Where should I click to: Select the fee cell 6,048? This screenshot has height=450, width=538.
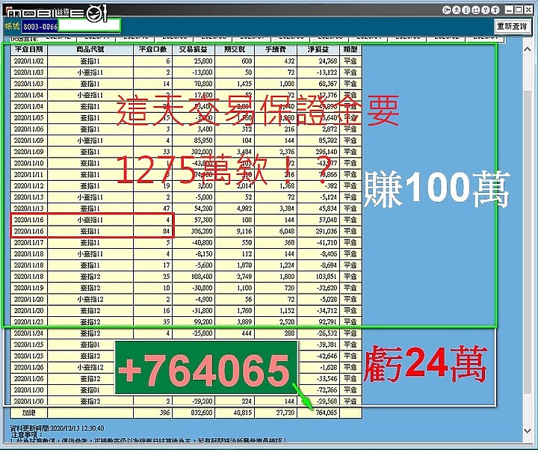tap(276, 231)
